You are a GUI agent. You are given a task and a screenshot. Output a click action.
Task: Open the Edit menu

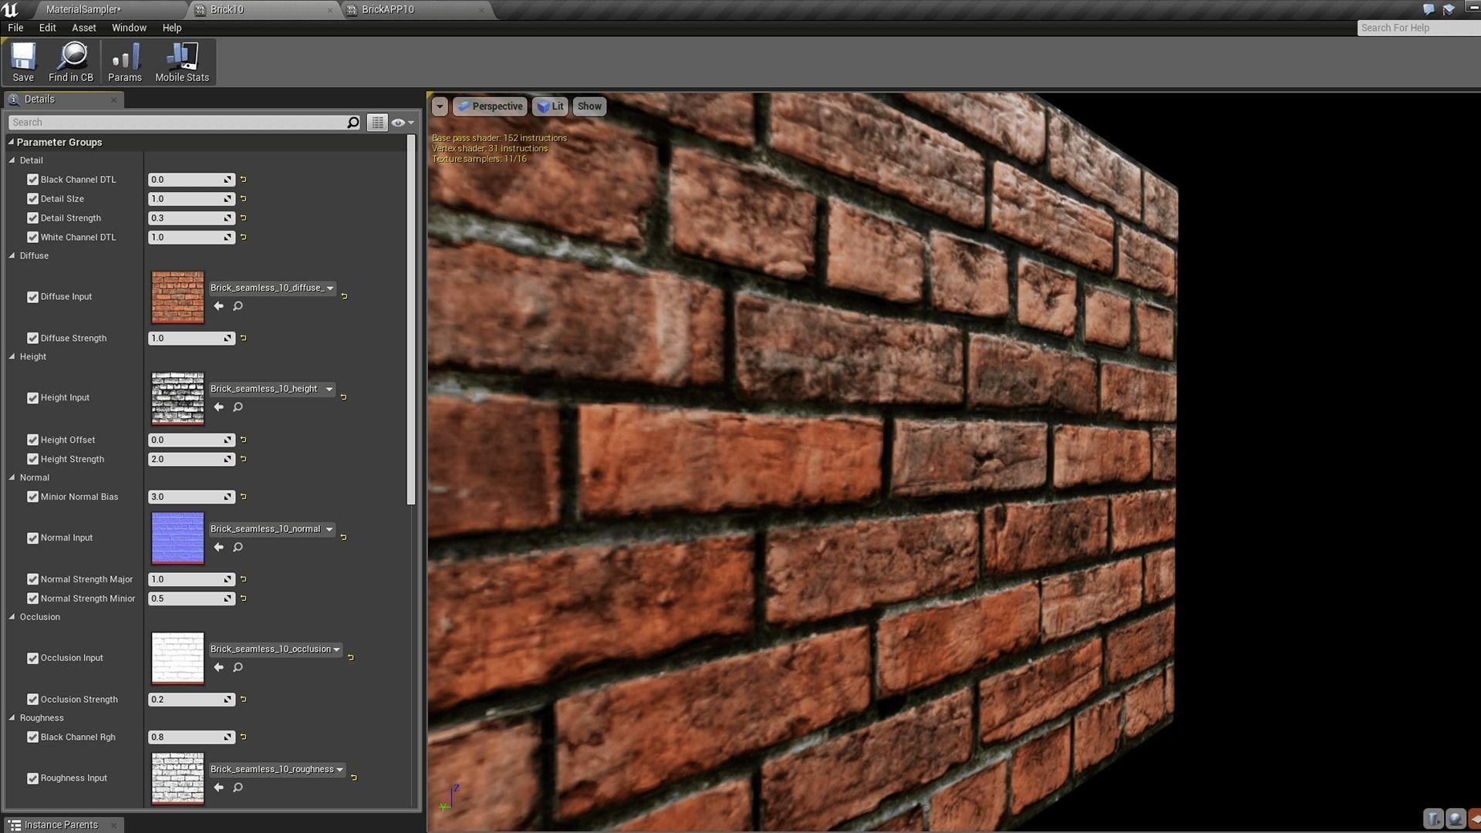47,28
